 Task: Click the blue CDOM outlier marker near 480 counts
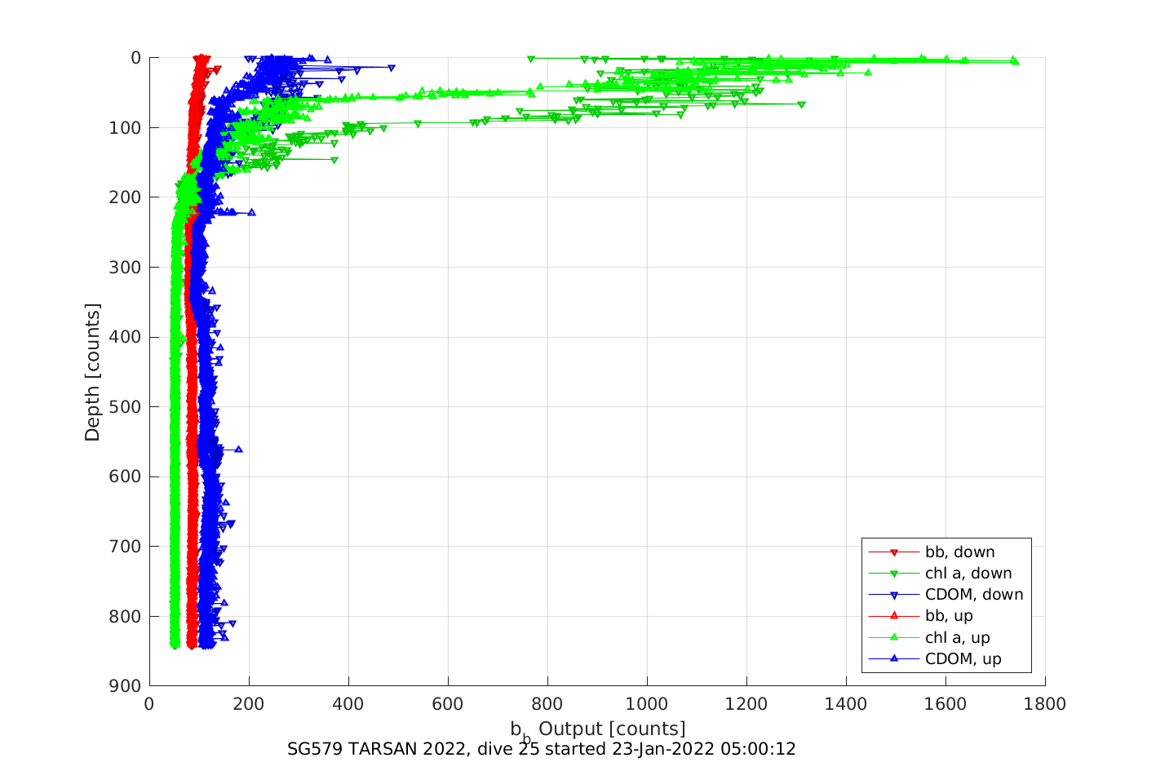[x=392, y=69]
